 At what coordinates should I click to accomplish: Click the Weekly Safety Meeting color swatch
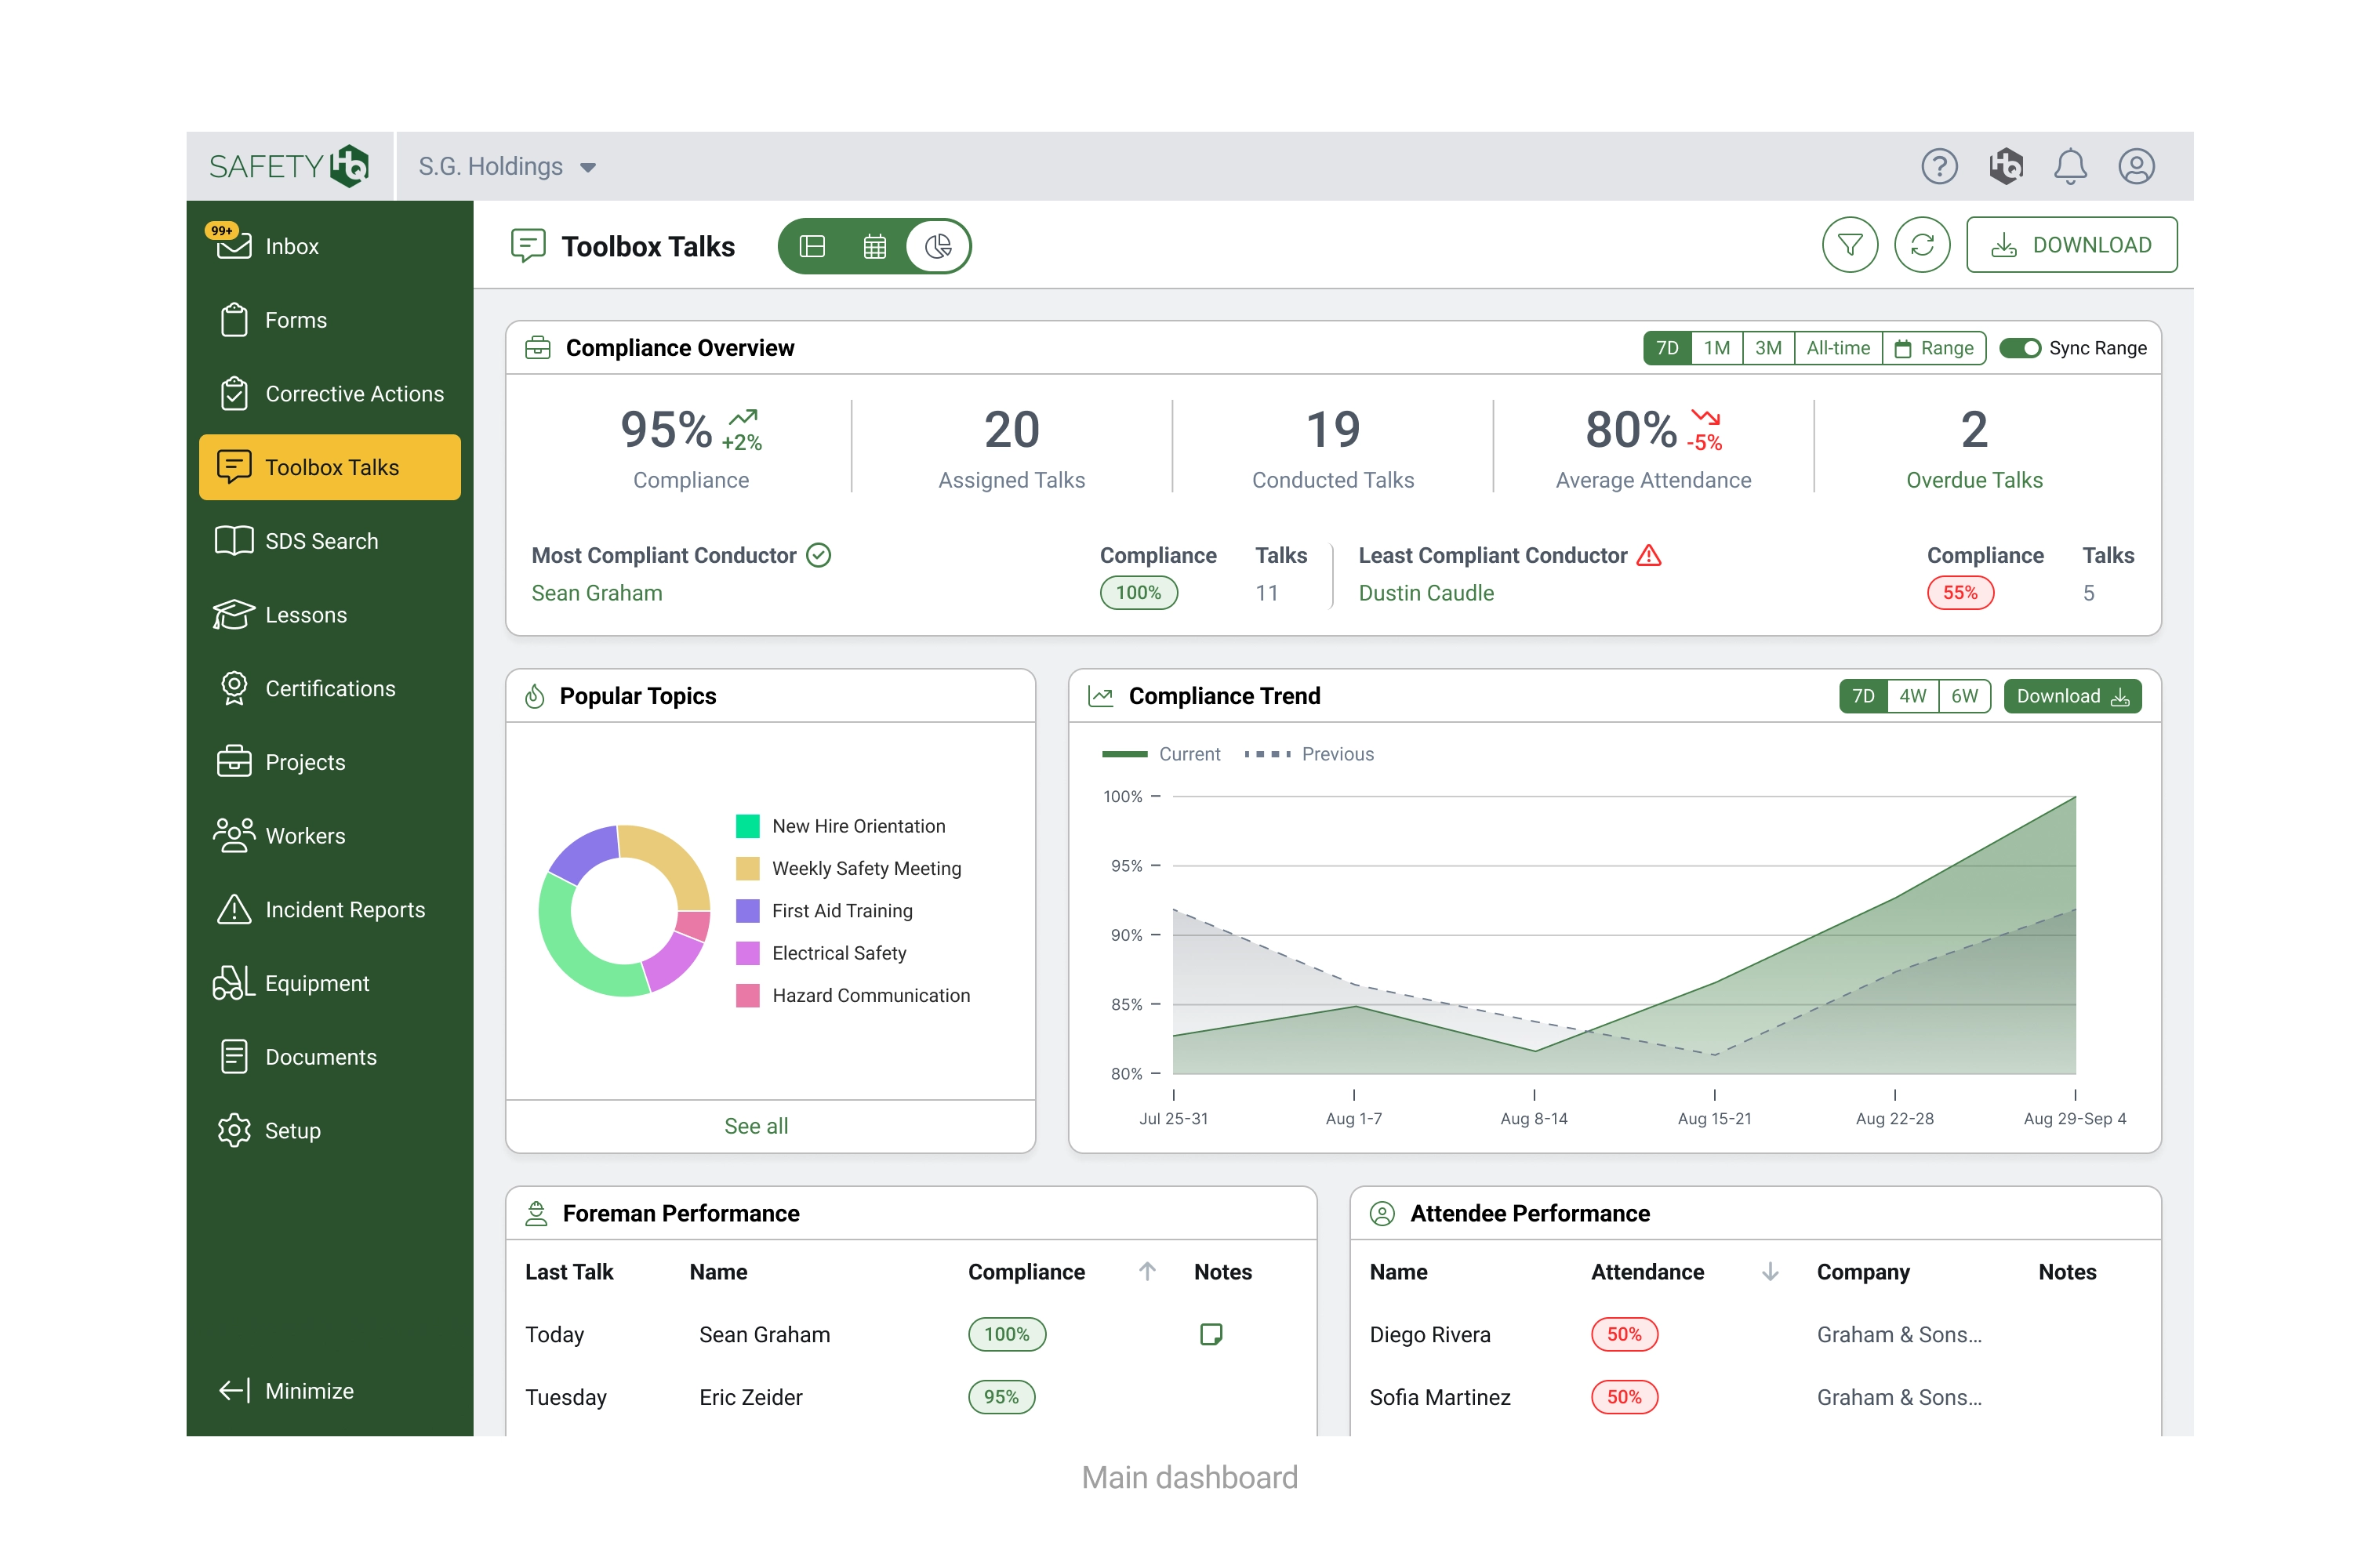coord(747,868)
